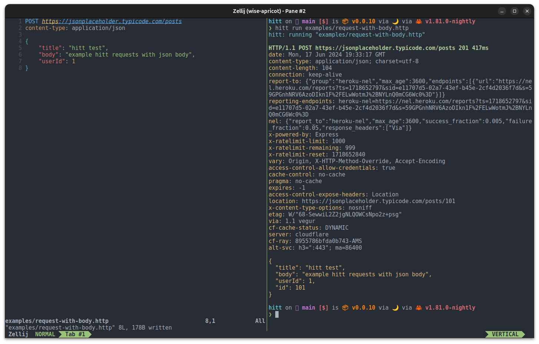Image resolution: width=539 pixels, height=344 pixels.
Task: Click the closing brace on editor line 8
Action: tap(27, 68)
